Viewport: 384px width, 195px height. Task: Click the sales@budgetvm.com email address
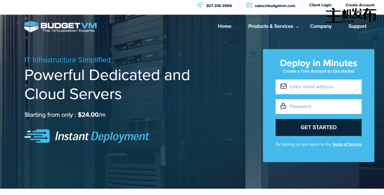pyautogui.click(x=275, y=6)
